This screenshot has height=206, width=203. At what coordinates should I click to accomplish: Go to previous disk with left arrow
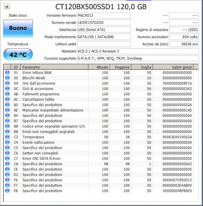pos(7,7)
